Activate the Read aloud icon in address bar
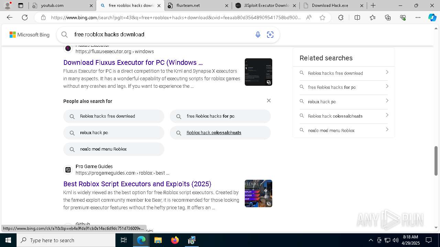 [x=309, y=17]
